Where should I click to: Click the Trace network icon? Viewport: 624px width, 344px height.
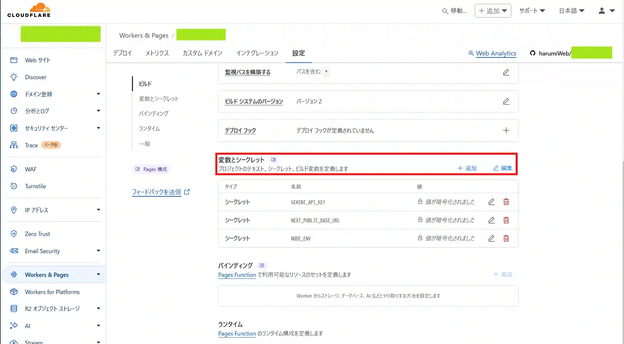[x=14, y=145]
